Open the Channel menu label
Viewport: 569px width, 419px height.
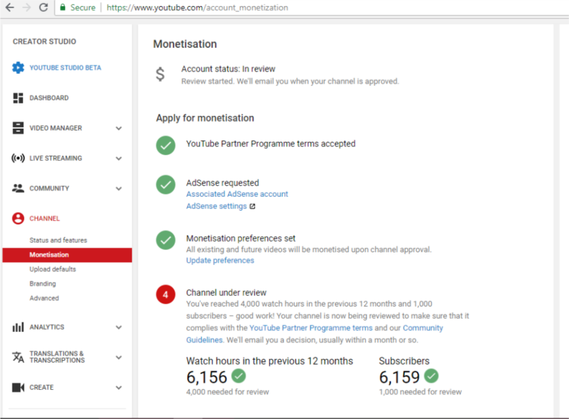click(45, 218)
